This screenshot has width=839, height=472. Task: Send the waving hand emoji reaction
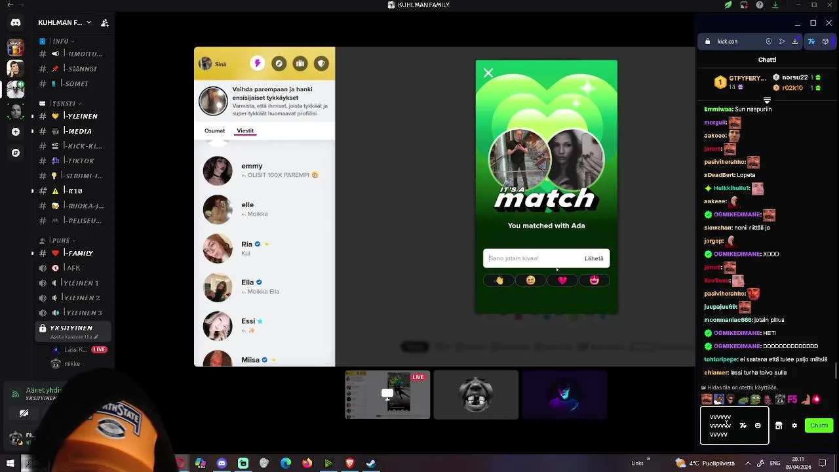(x=499, y=281)
